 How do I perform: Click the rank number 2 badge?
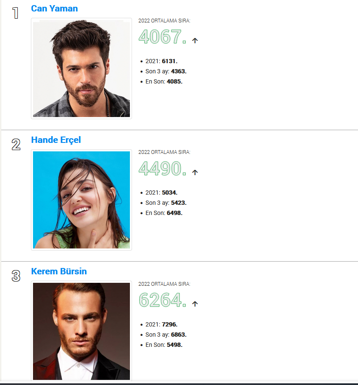pos(16,145)
